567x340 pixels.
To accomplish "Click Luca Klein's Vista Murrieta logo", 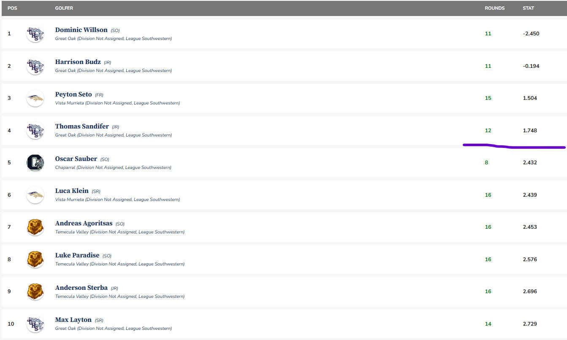I will pos(35,195).
